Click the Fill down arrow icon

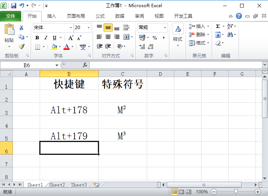click(218, 35)
